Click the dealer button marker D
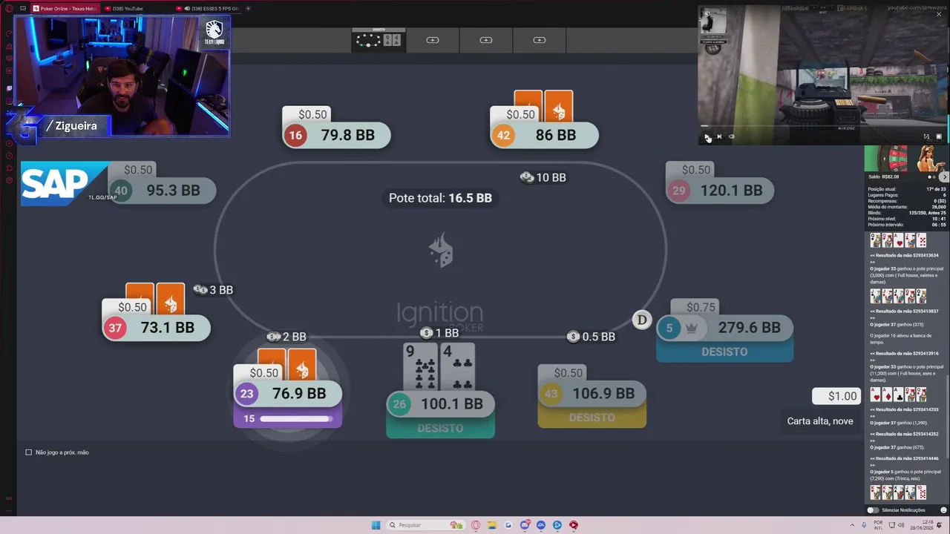Image resolution: width=950 pixels, height=534 pixels. click(641, 320)
